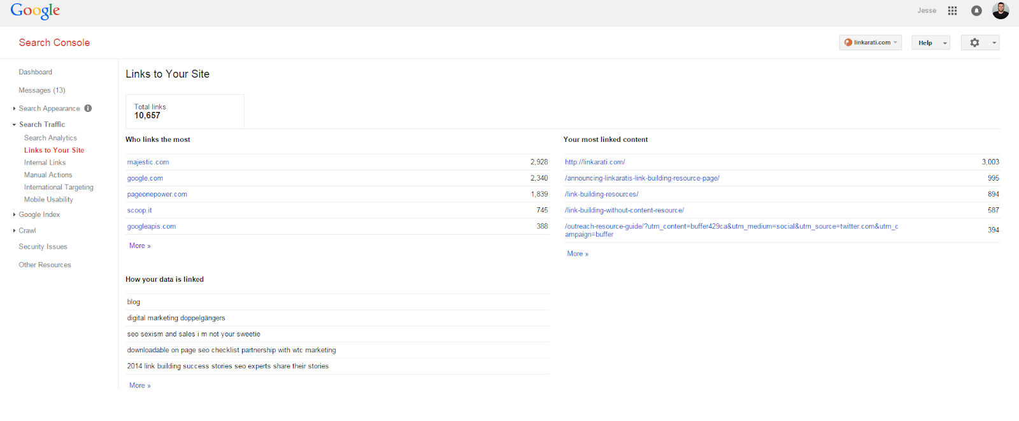Screen dimensions: 1019x421
Task: Open majestic.com linking domain
Action: click(x=148, y=162)
